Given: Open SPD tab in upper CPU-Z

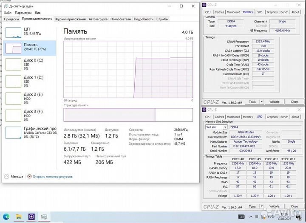Looking at the screenshot, I should click(260, 12).
